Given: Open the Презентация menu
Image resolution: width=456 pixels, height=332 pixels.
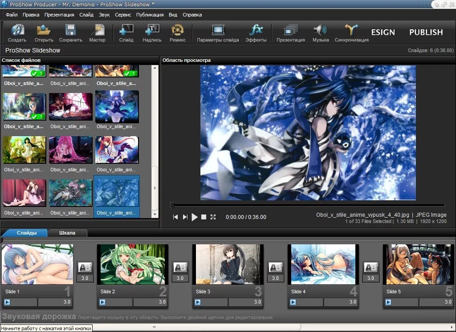Looking at the screenshot, I should [x=59, y=15].
